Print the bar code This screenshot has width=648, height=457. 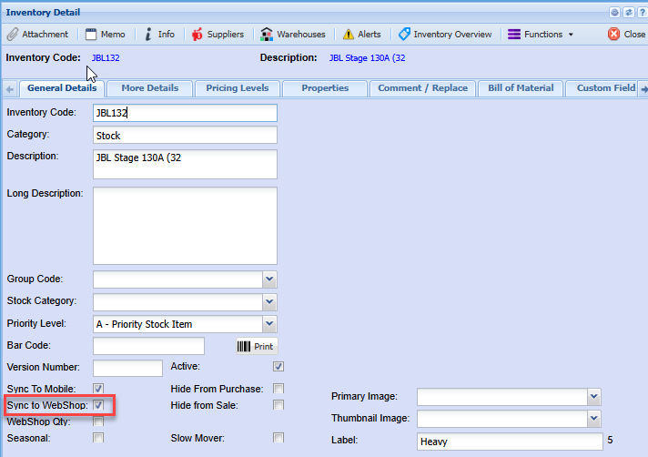(257, 346)
